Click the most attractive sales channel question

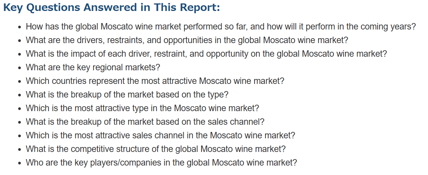161,135
